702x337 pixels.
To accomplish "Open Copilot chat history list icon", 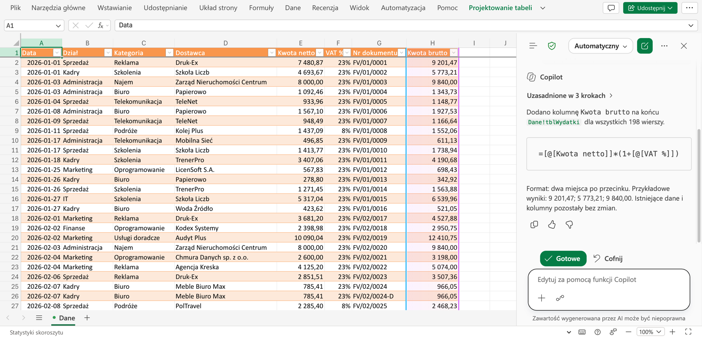I will point(533,46).
